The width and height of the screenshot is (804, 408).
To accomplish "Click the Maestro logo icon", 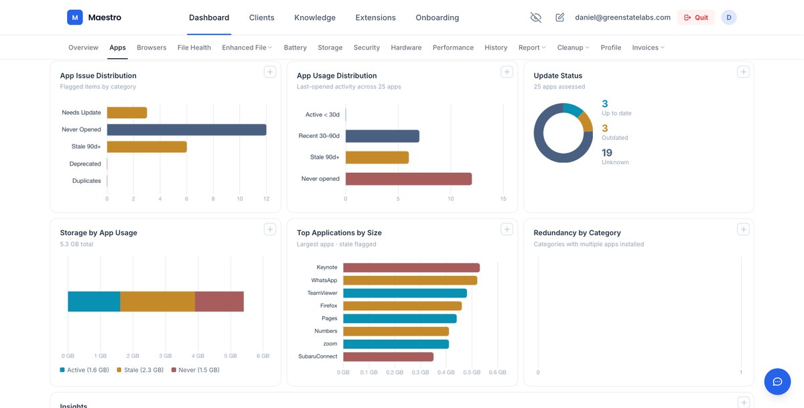I will click(x=74, y=17).
